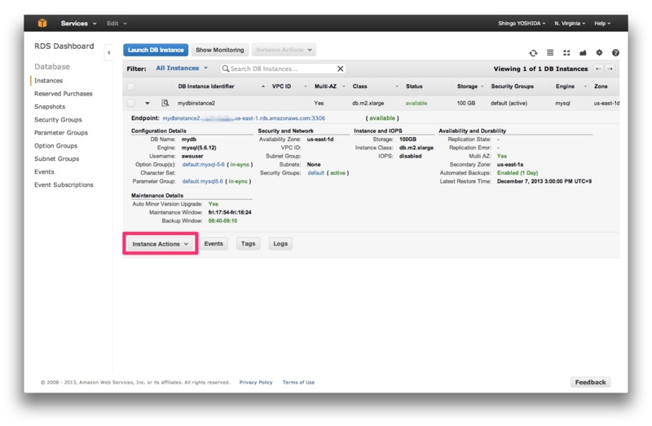Click the Tags button

pos(249,244)
